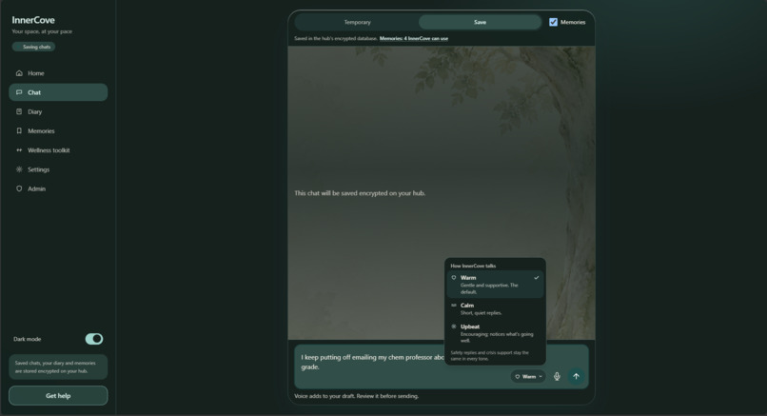Open Settings from the sidebar
Viewport: 767px width, 416px height.
[58, 169]
